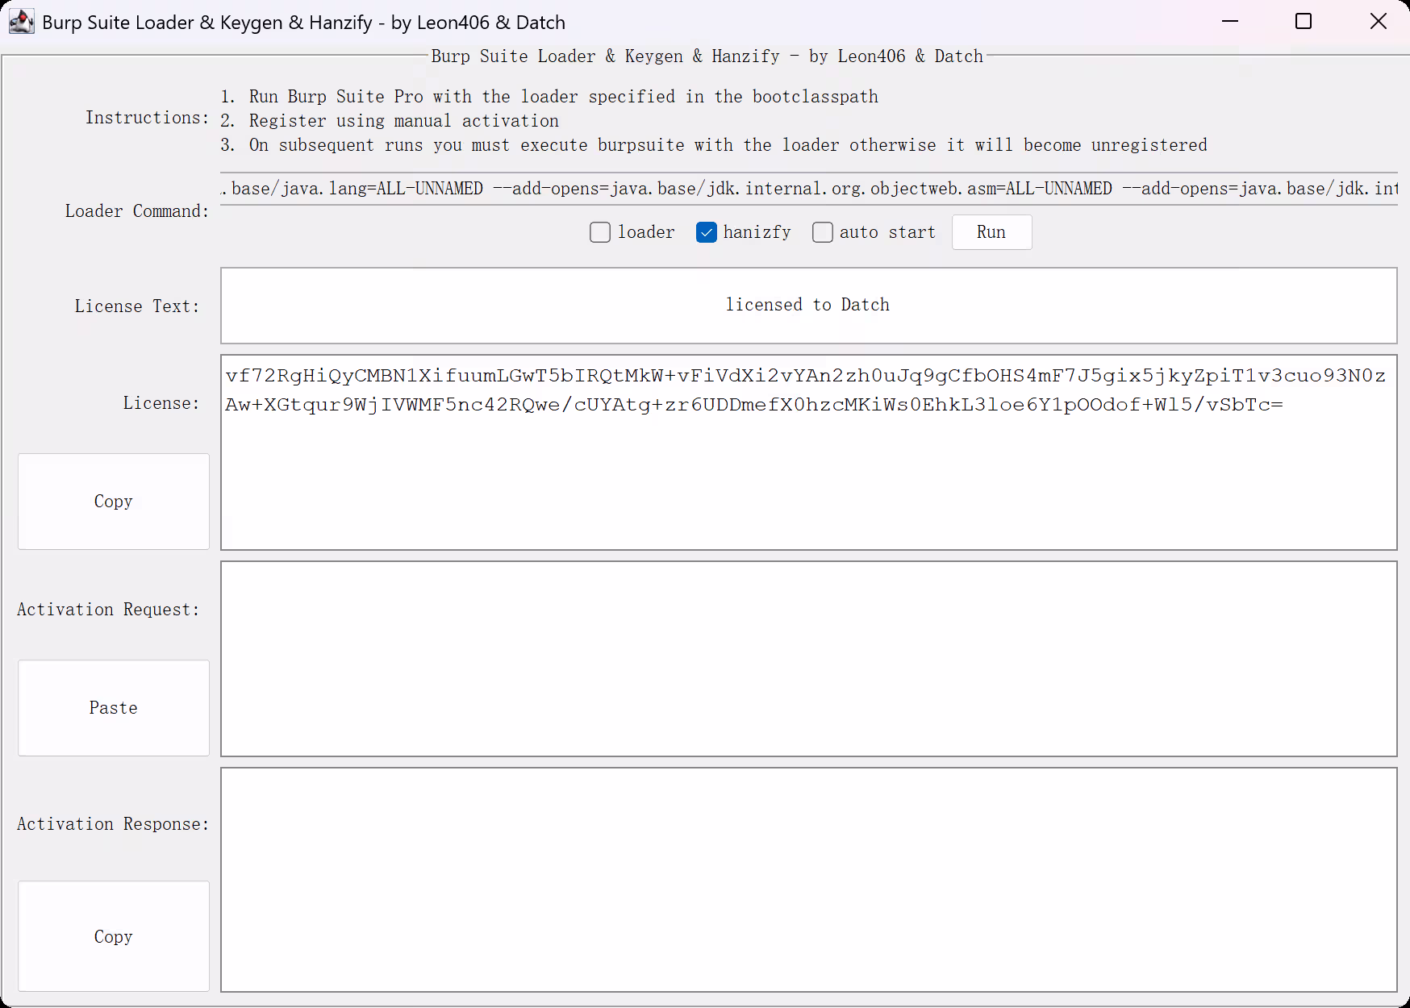Click the Burp Suite app icon in title bar
The width and height of the screenshot is (1410, 1008).
[22, 22]
